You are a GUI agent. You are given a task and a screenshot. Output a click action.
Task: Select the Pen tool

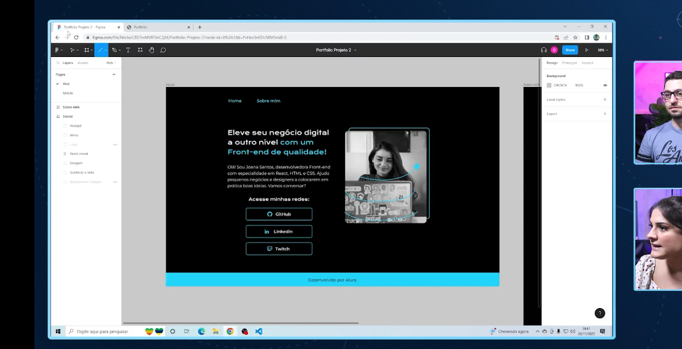114,50
